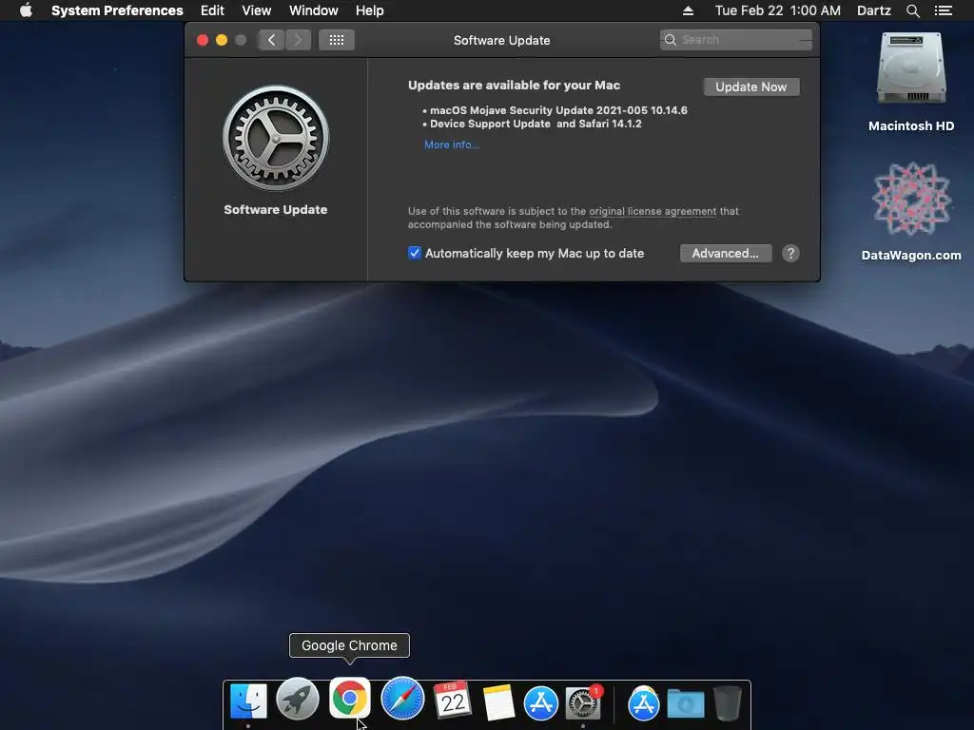Open the Calendar app showing Feb 22
974x730 pixels.
pos(453,701)
